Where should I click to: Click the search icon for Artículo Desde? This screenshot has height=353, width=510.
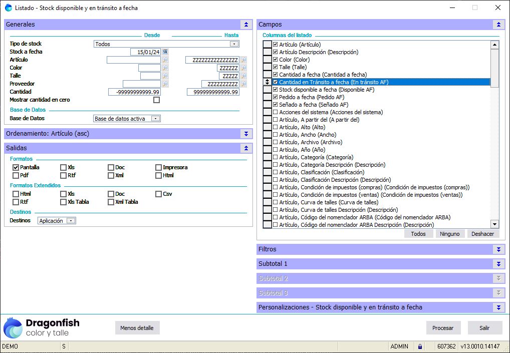pyautogui.click(x=165, y=60)
